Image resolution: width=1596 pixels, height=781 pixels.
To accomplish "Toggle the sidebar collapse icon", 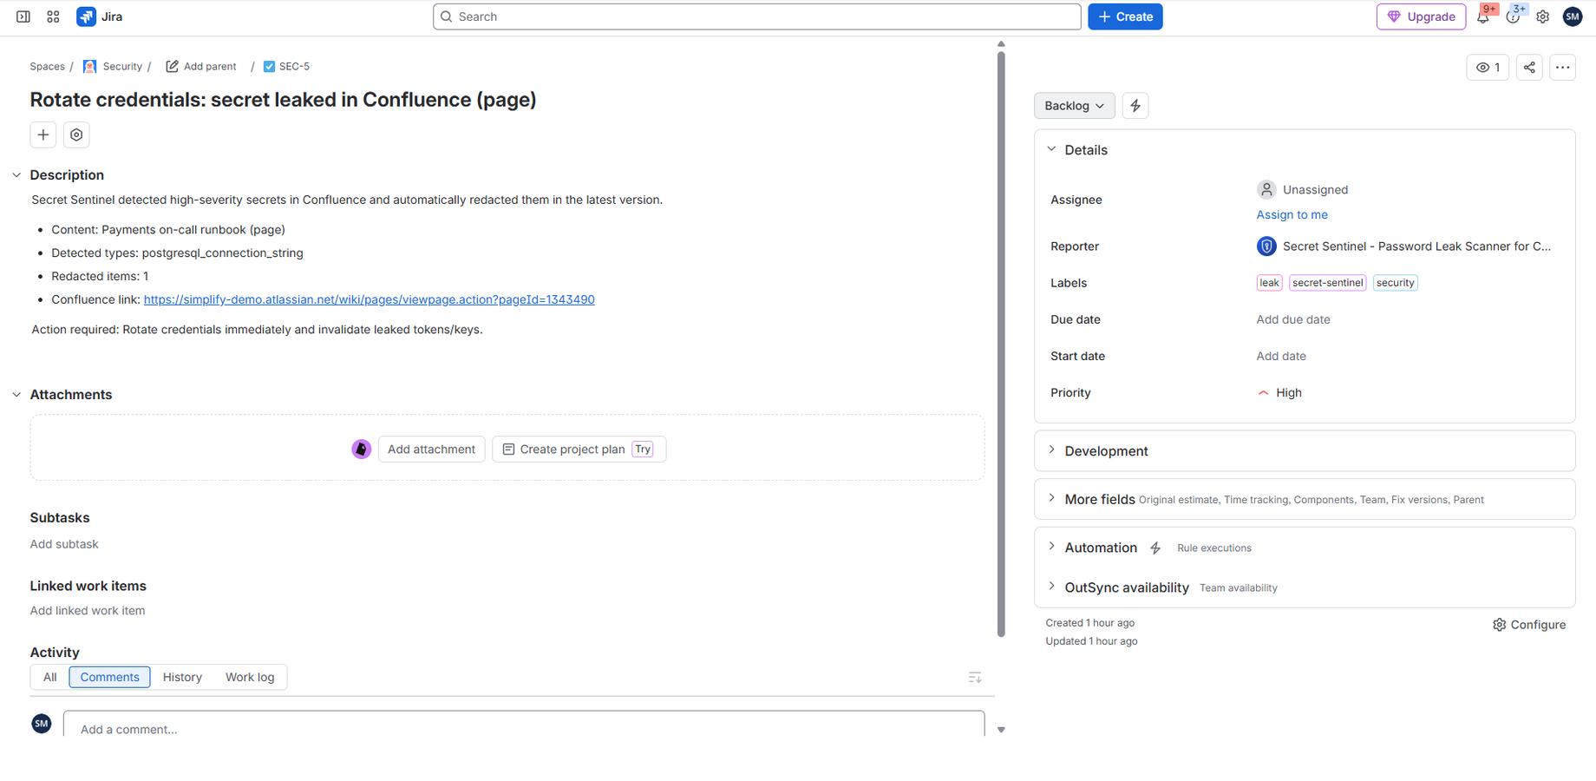I will [23, 16].
